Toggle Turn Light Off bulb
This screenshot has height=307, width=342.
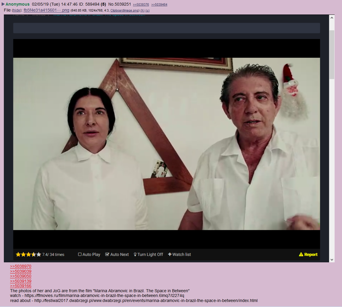pos(135,254)
